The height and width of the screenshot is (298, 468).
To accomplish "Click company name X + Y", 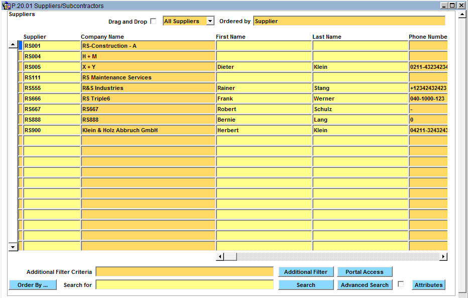I will (x=148, y=67).
